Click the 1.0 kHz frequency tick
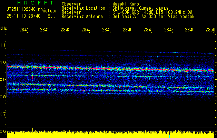The image size is (217, 138). point(3,62)
